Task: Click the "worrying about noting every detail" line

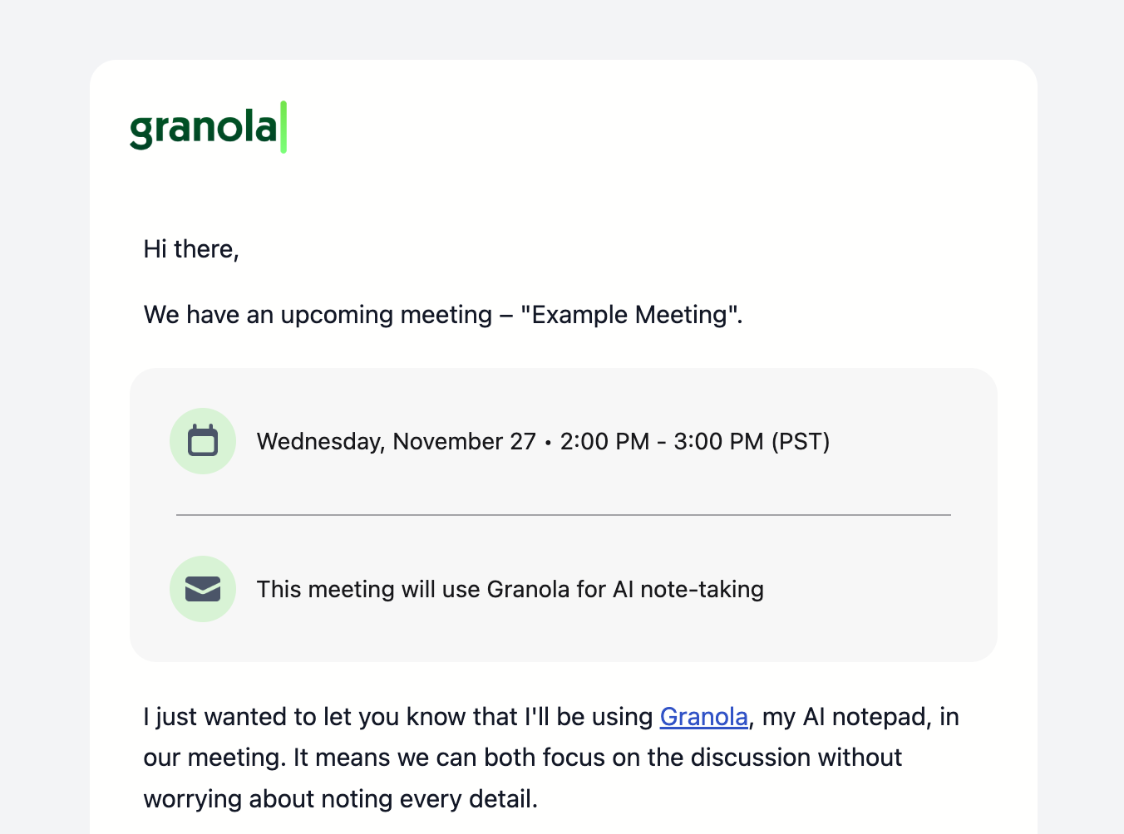Action: [x=340, y=799]
